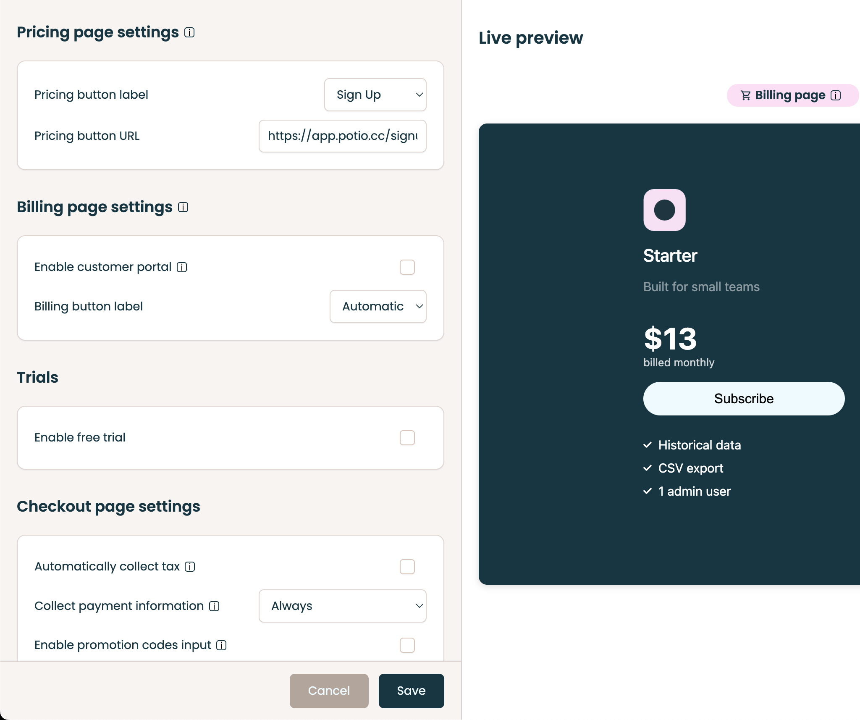Click the info icon in Billing page tab
This screenshot has height=720, width=860.
tap(836, 95)
